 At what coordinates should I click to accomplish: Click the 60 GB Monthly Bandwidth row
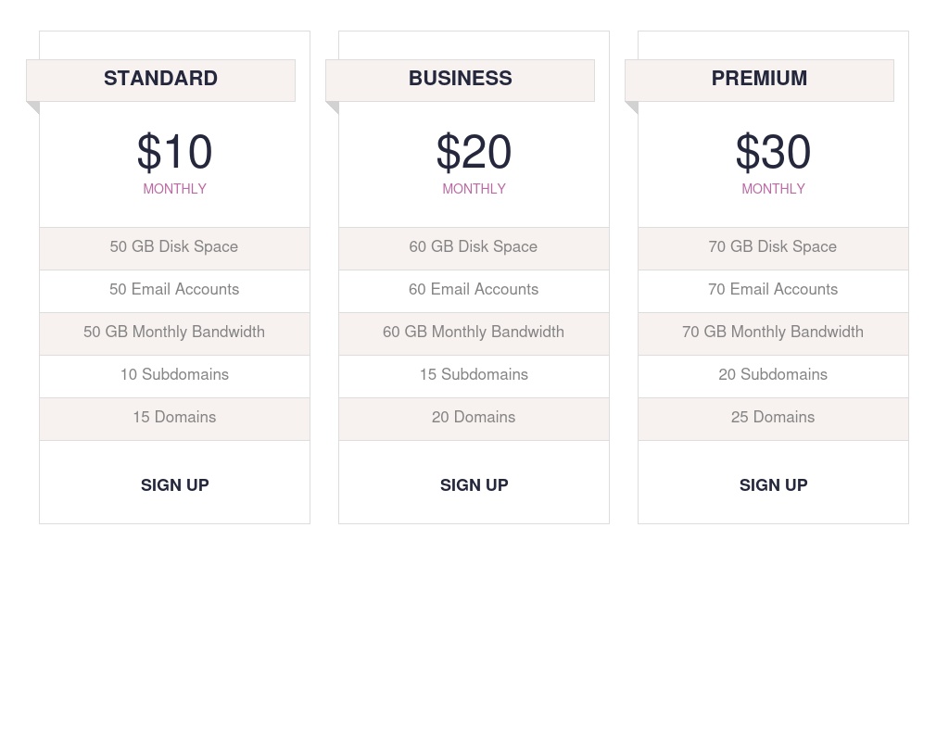pyautogui.click(x=474, y=333)
